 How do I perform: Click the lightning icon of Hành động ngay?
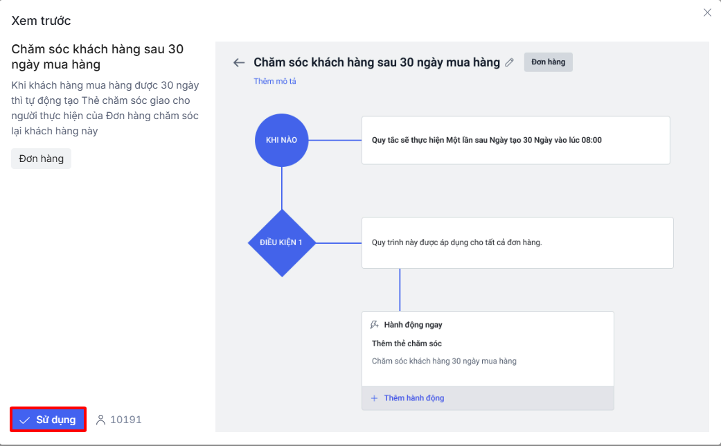pyautogui.click(x=375, y=325)
